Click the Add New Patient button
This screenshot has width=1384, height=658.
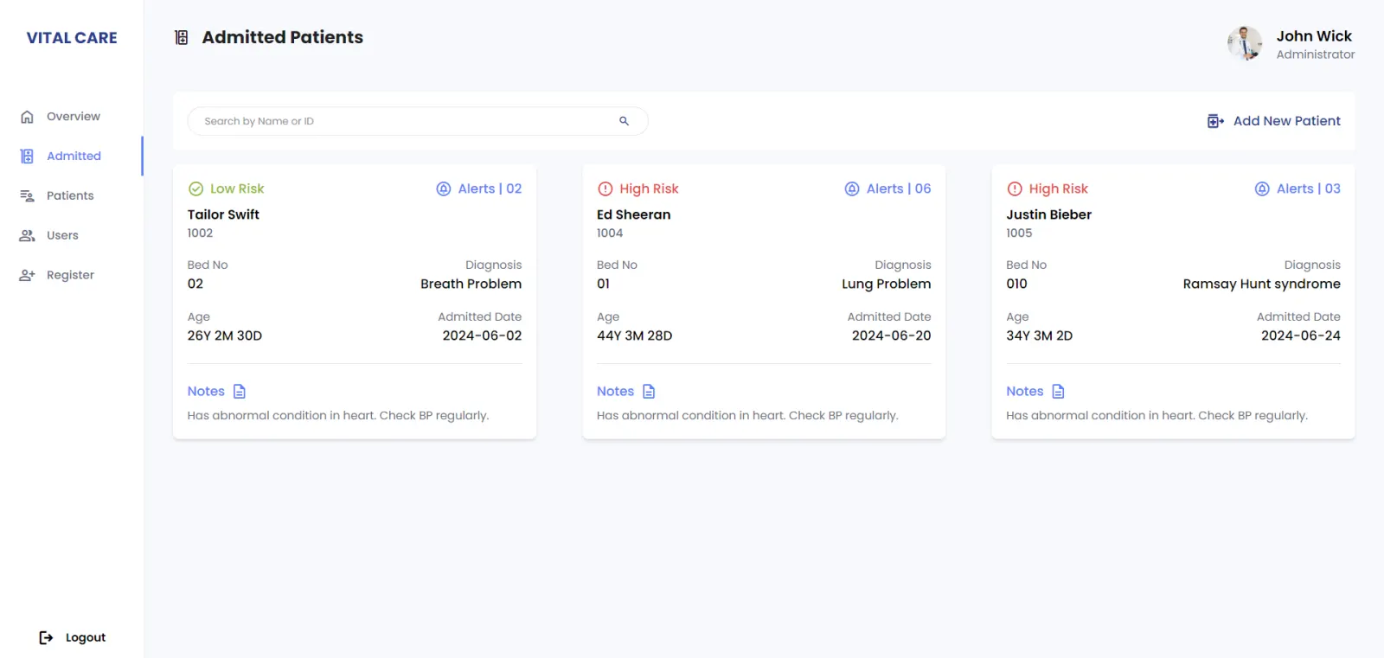1274,121
